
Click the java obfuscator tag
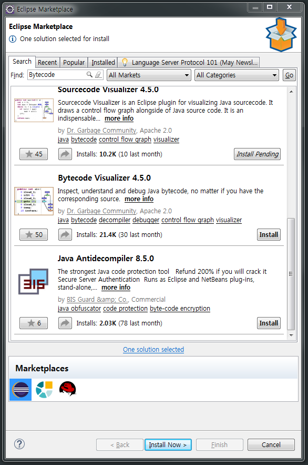(79, 309)
